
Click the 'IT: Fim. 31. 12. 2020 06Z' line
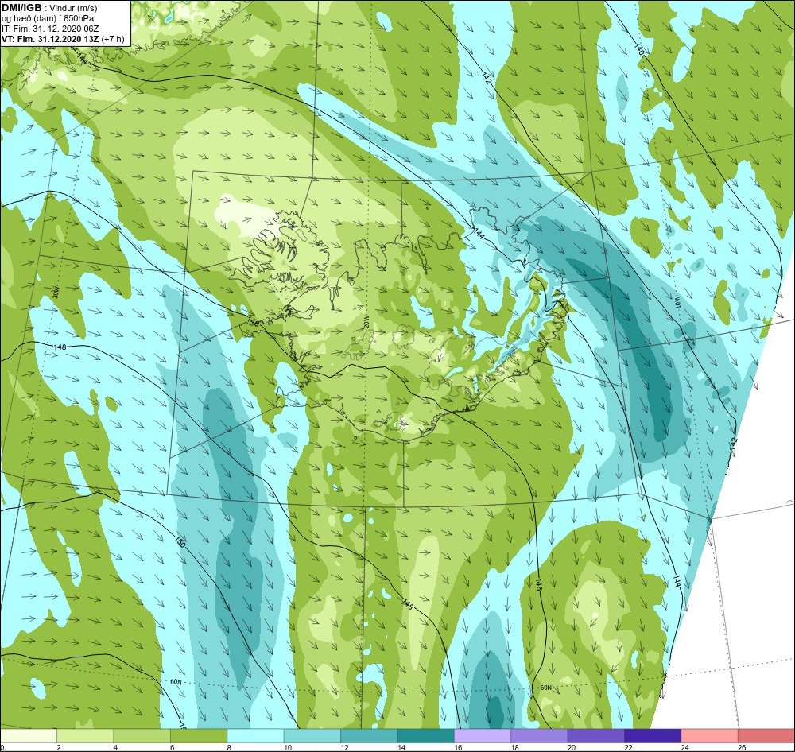49,29
